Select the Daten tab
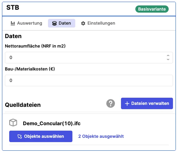 [61, 23]
